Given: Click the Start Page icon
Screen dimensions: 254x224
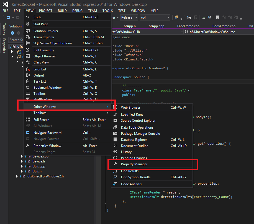Looking at the screenshot, I should pos(28,24).
